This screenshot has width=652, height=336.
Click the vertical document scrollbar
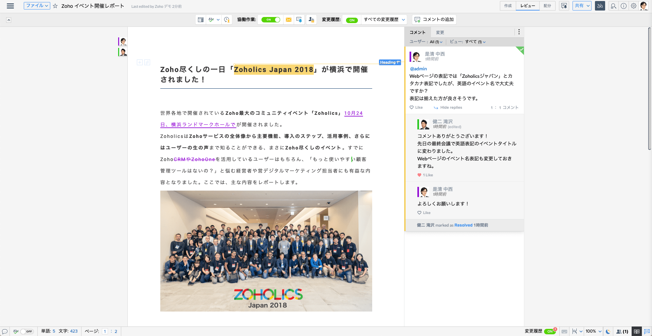649,88
